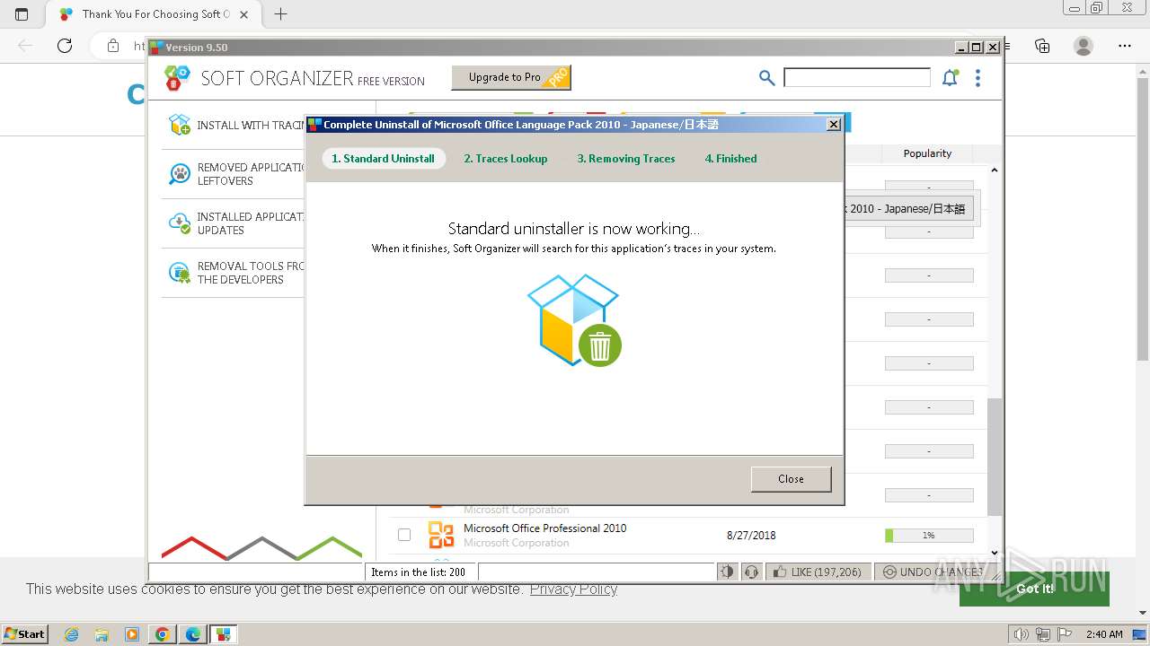Viewport: 1150px width, 646px height.
Task: Click the search magnifier icon in Soft Organizer
Action: pos(766,78)
